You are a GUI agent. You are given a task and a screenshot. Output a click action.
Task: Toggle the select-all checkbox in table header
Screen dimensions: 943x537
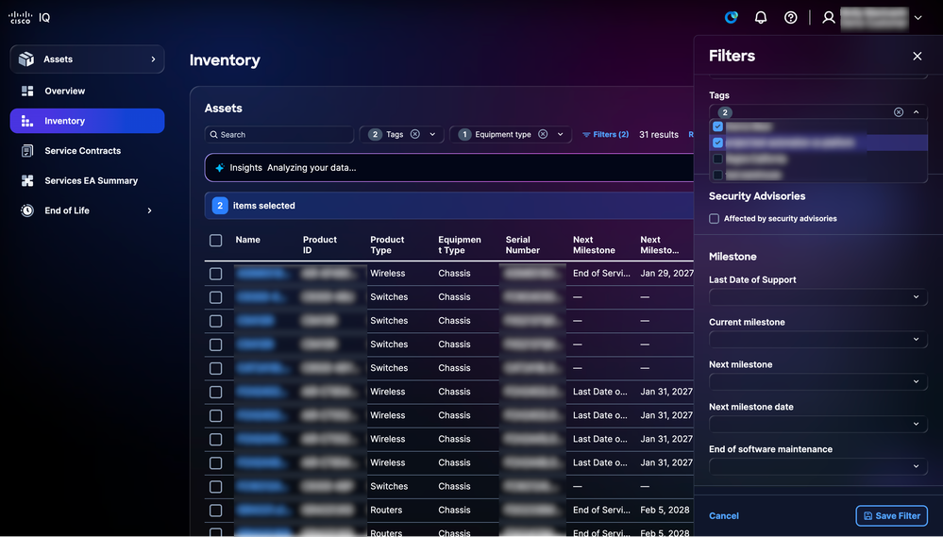216,241
